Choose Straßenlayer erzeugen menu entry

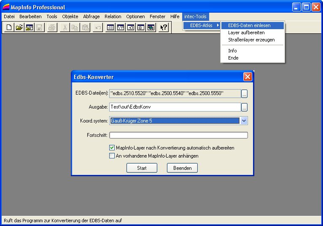click(x=253, y=40)
